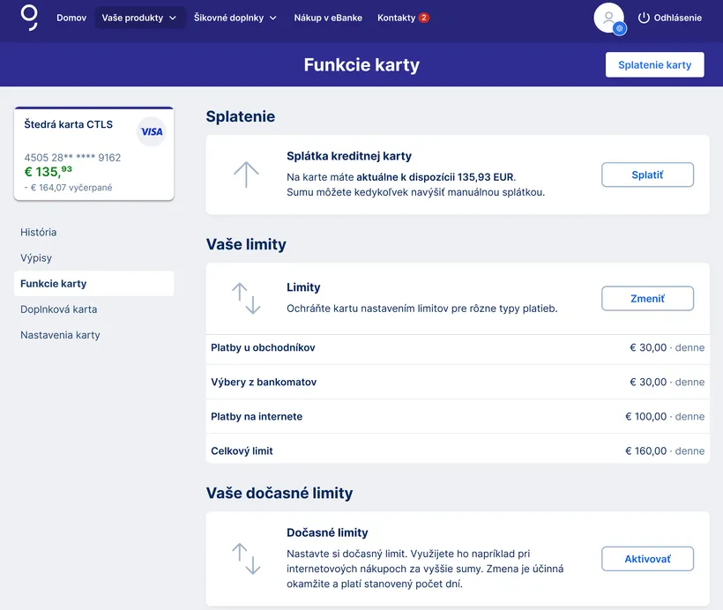This screenshot has width=723, height=610.
Task: Click the red Kontakty notification badge
Action: click(424, 18)
